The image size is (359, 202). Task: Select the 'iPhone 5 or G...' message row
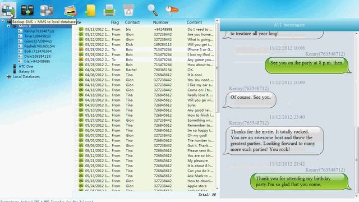tap(146, 49)
